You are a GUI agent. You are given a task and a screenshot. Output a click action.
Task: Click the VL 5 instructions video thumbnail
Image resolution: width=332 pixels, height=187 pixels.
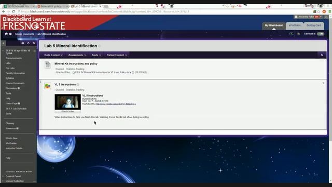(x=68, y=102)
